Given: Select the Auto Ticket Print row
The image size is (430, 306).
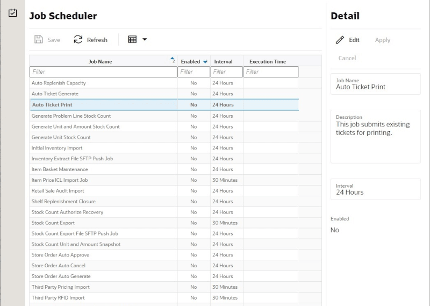Looking at the screenshot, I should pyautogui.click(x=164, y=104).
